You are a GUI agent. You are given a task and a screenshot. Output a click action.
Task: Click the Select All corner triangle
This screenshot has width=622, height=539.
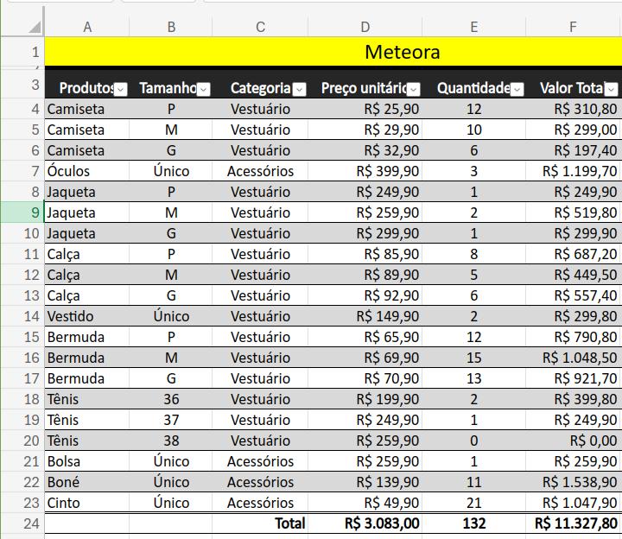pyautogui.click(x=35, y=27)
